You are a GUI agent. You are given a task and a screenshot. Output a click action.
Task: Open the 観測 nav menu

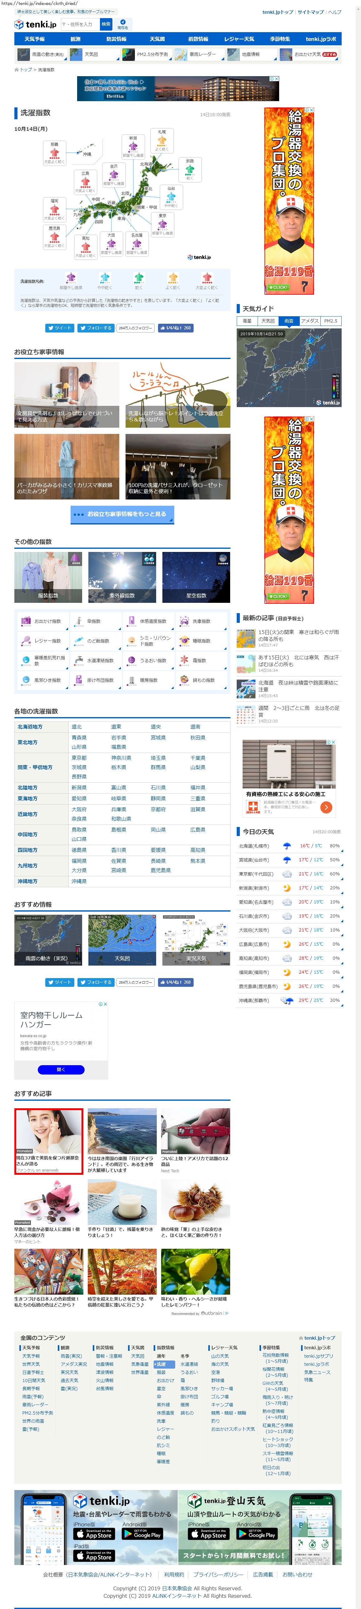point(76,39)
